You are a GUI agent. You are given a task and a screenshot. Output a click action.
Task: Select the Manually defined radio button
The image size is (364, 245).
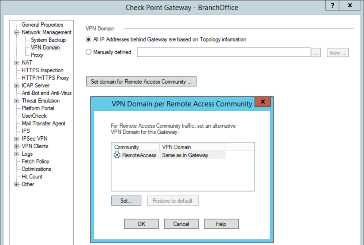(88, 52)
